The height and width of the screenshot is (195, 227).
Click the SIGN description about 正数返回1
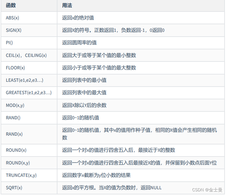[x=113, y=30]
